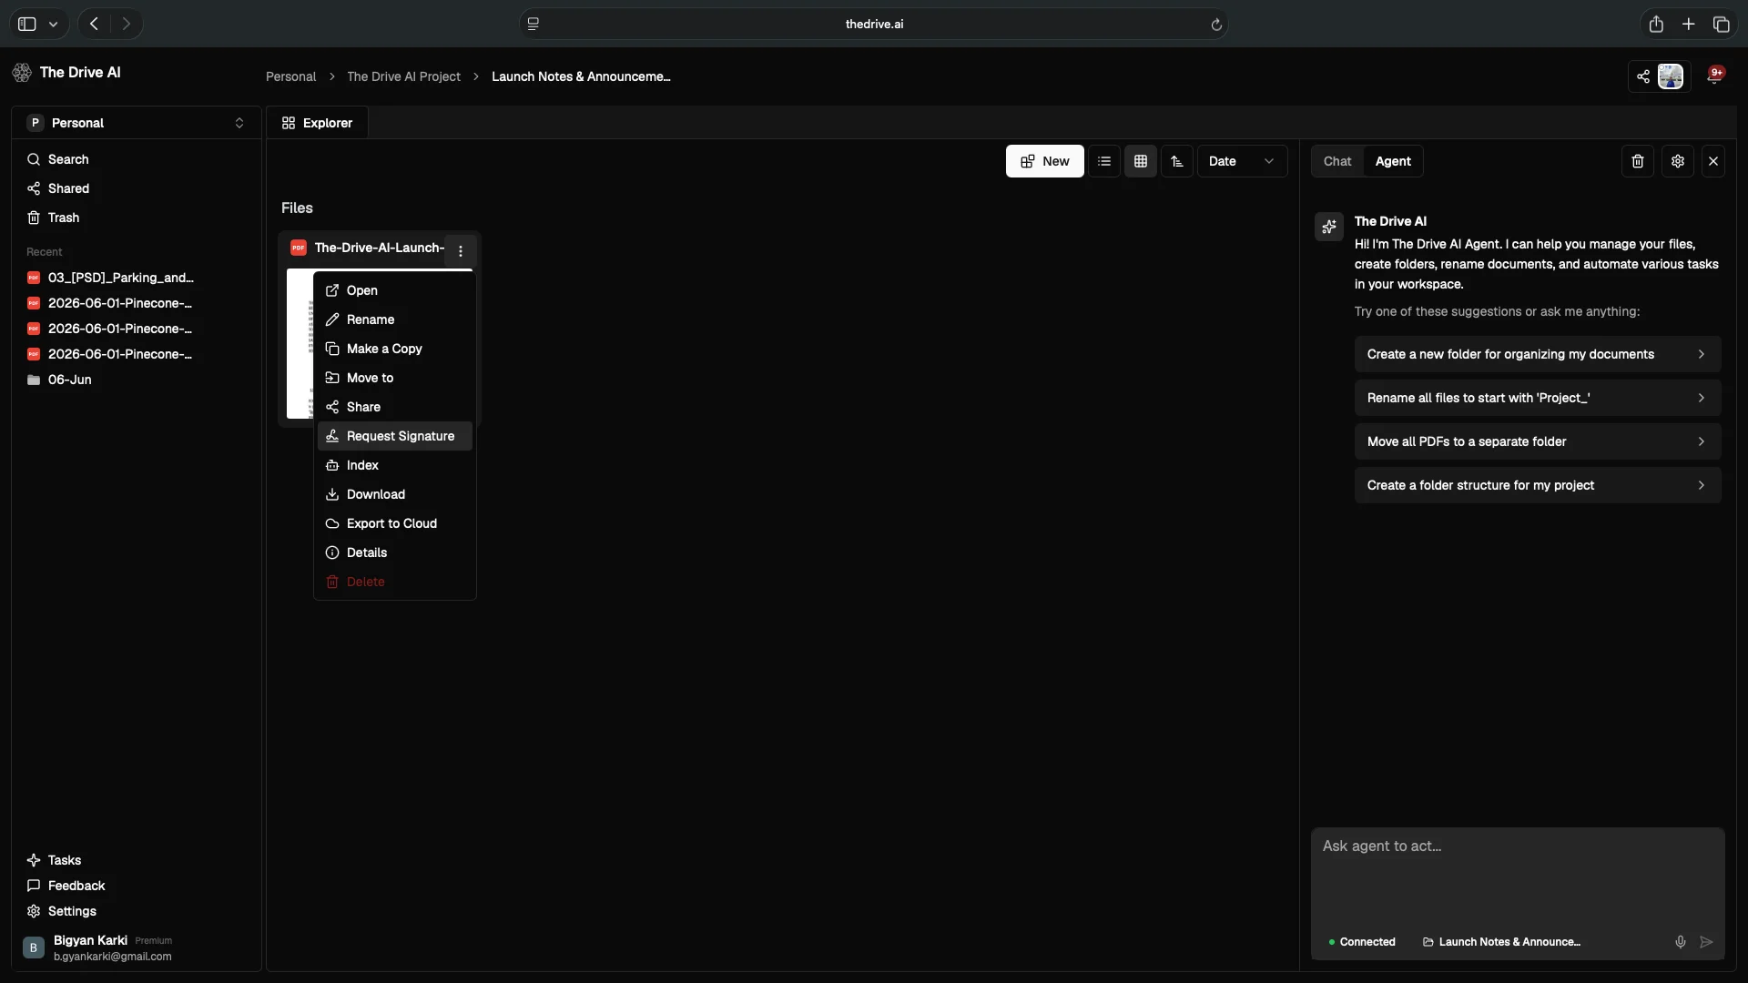
Task: Click The Drive AI logo icon
Action: point(22,73)
